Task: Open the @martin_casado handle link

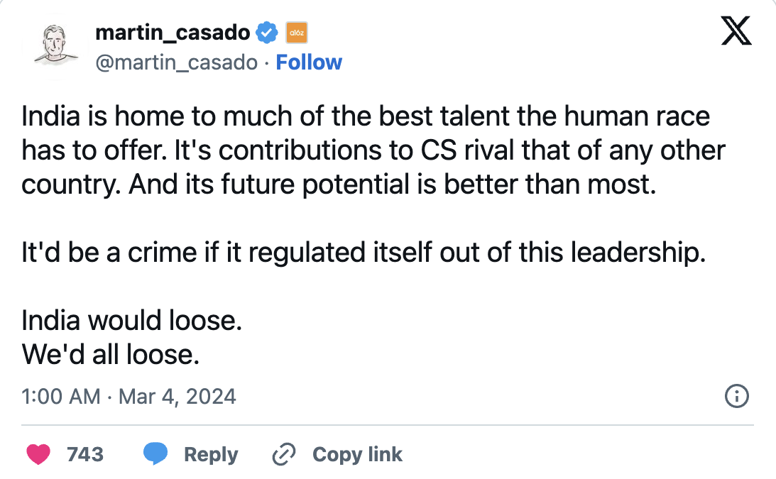Action: click(176, 62)
